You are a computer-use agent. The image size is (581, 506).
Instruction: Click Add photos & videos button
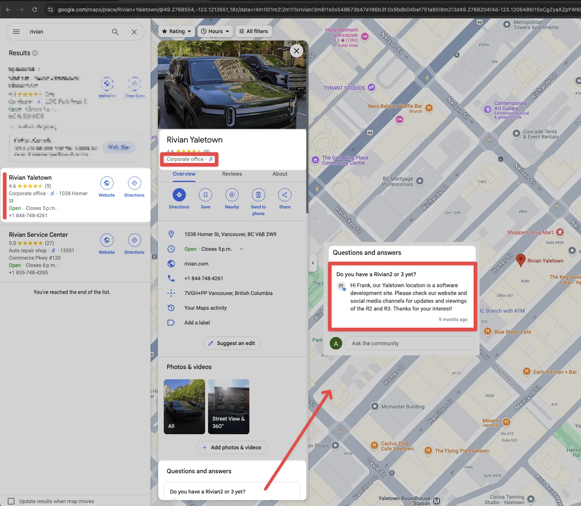pos(232,447)
